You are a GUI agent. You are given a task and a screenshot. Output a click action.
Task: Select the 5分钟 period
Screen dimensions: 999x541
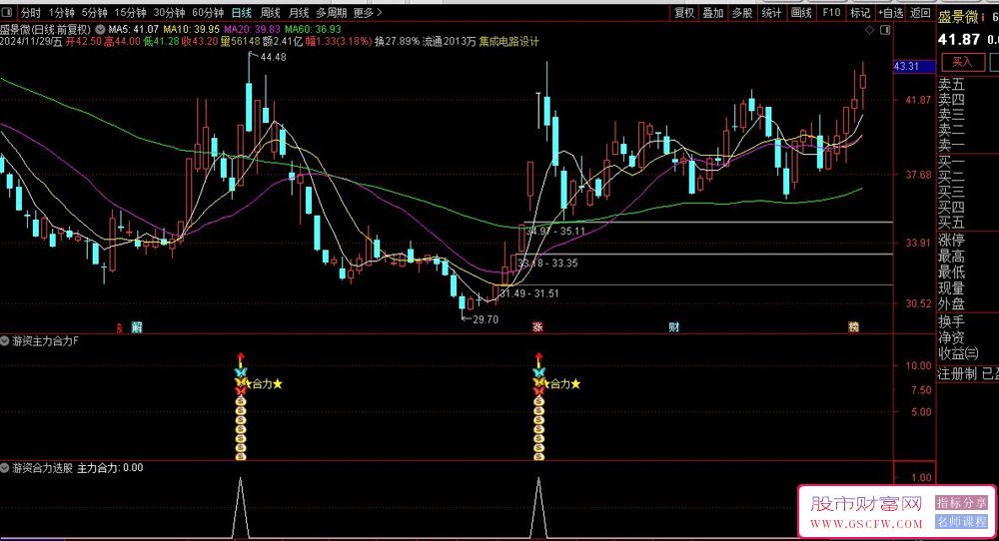tap(94, 13)
